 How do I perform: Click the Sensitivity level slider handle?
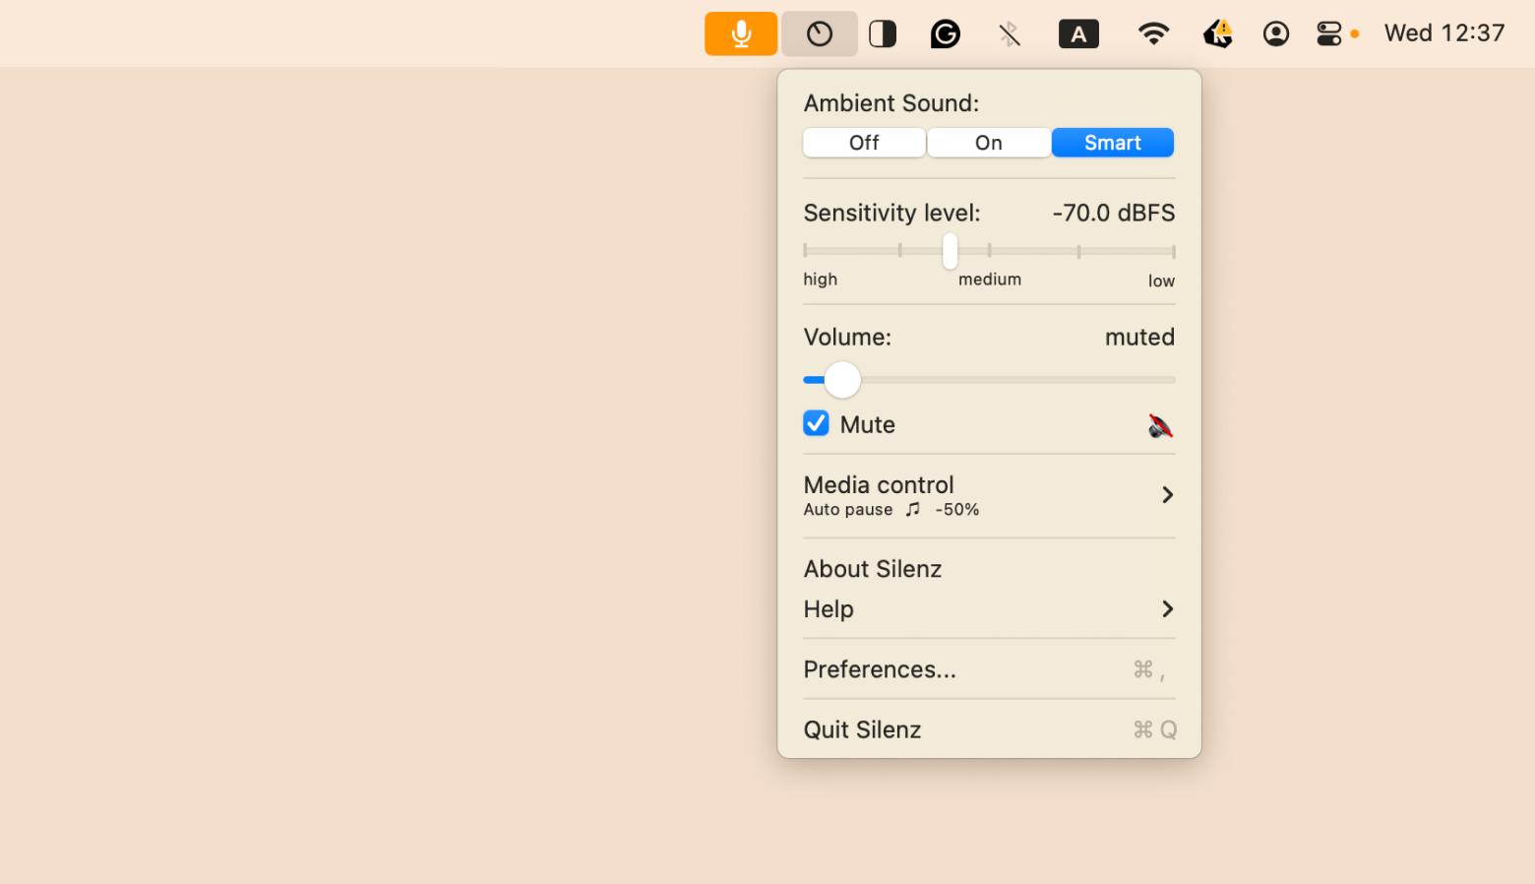[x=950, y=251]
